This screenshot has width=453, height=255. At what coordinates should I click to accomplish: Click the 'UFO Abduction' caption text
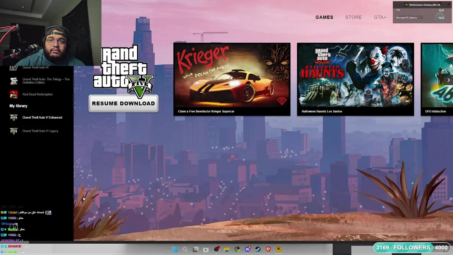click(x=435, y=111)
